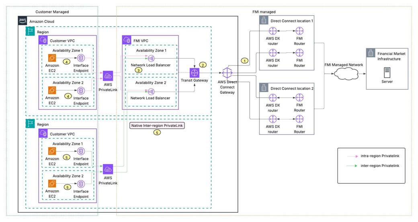This screenshot has height=222, width=418.
Task: Select the AWS Direct Connect Gateway icon
Action: click(228, 73)
